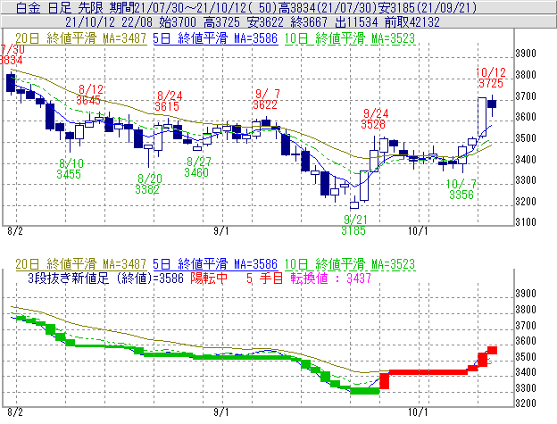This screenshot has width=557, height=424.
Task: Click the 3500 price label on upper chart
Action: point(526,137)
